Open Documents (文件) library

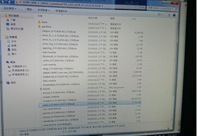tap(14, 41)
